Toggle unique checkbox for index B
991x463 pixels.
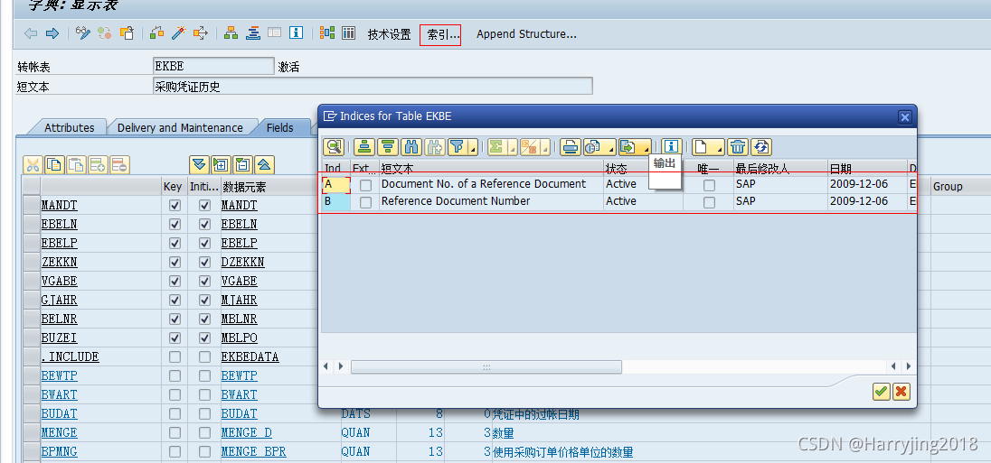709,202
